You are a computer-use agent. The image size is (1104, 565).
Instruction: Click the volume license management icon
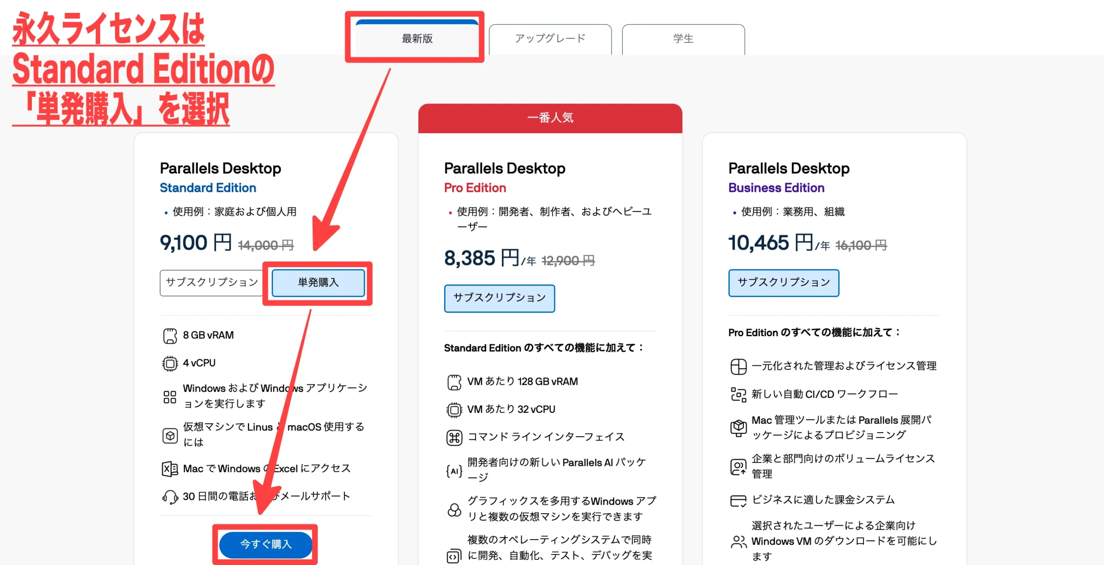[x=738, y=467]
